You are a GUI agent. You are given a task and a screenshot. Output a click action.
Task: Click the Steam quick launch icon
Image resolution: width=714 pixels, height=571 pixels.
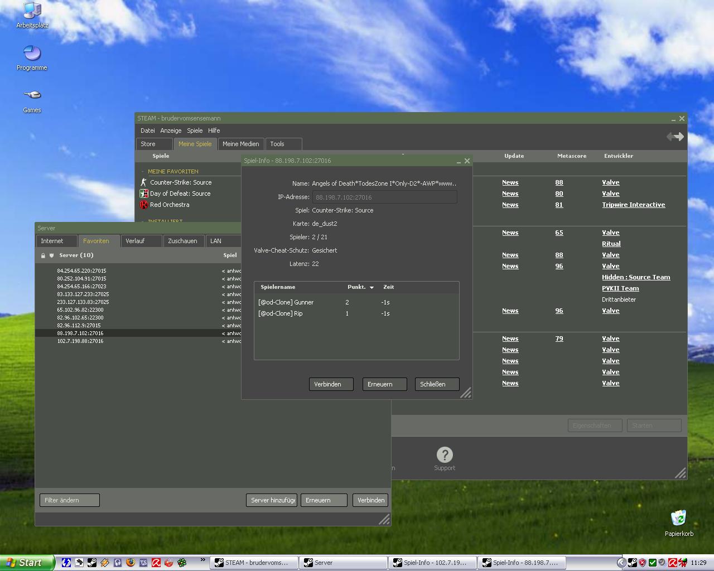coord(92,563)
